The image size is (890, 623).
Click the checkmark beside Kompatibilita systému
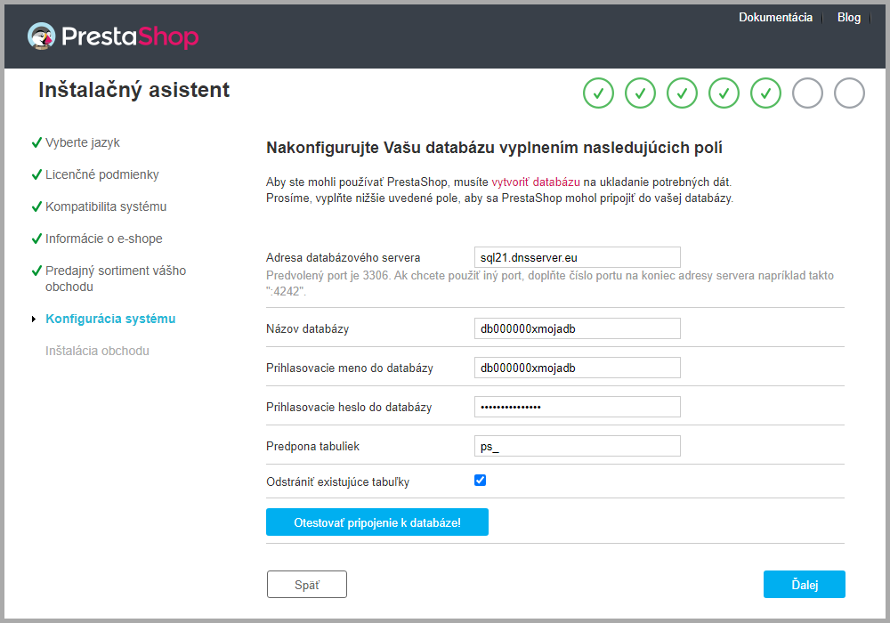click(x=36, y=206)
